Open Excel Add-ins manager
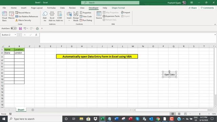Screen dimensions: 217x122 [x=52, y=16]
